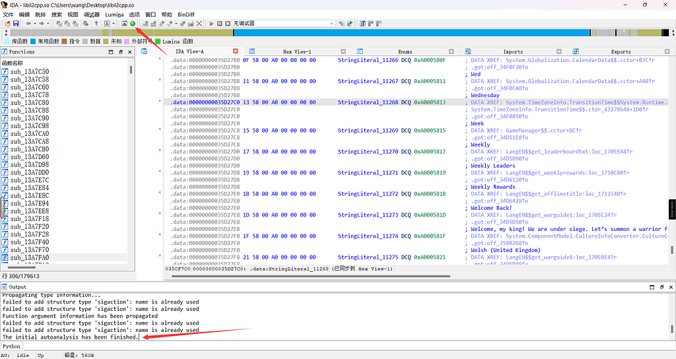Close the Imports tab
676x359 pixels.
click(558, 51)
